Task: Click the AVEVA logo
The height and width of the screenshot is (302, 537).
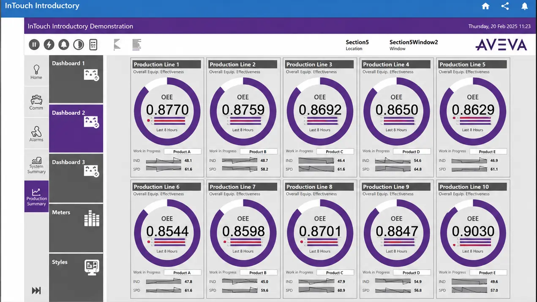Action: tap(501, 45)
